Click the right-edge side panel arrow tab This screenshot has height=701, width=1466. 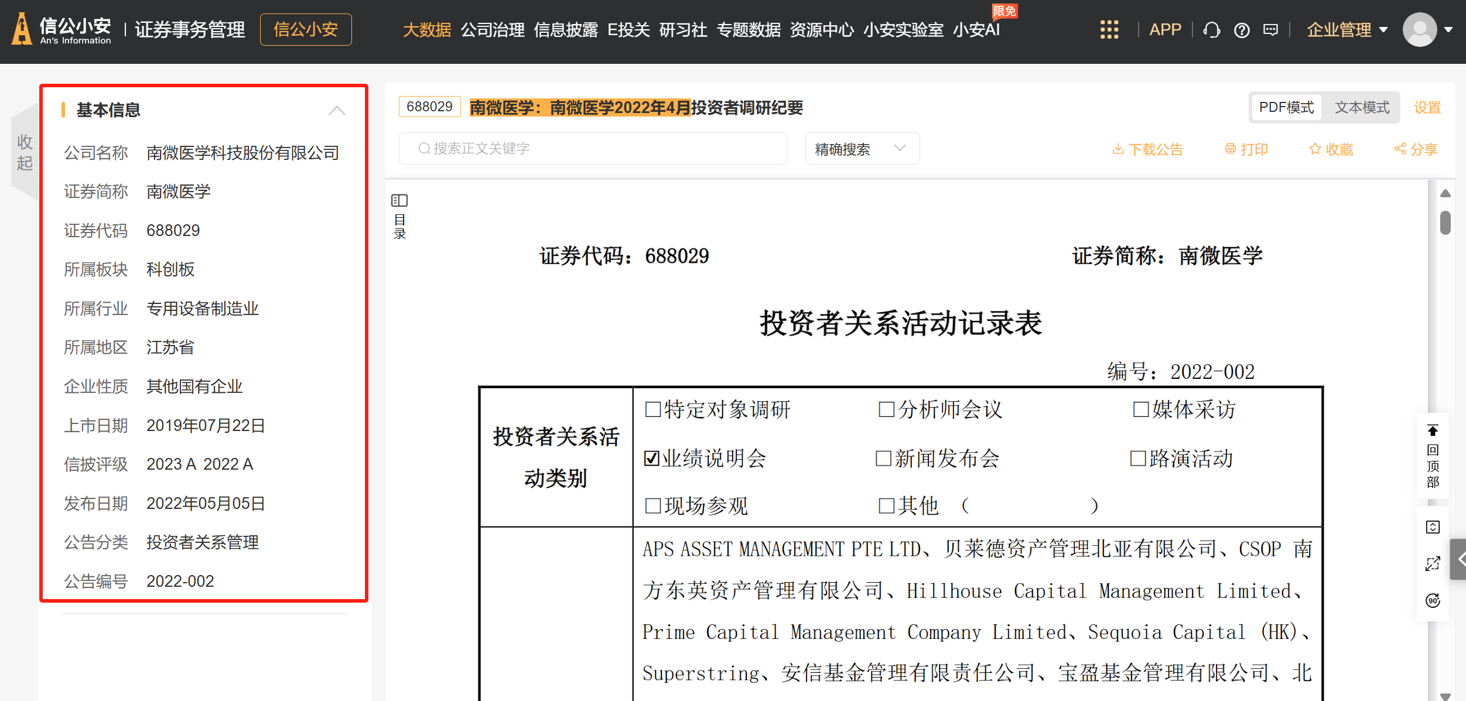[x=1458, y=559]
